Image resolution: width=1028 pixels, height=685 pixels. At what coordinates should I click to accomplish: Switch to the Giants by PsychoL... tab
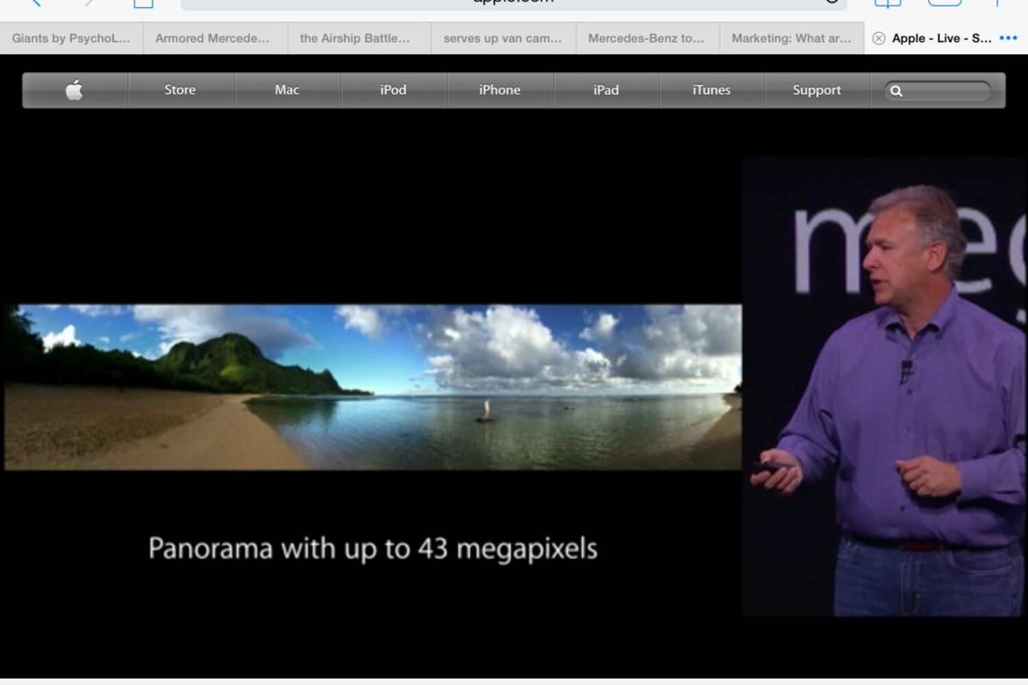71,38
